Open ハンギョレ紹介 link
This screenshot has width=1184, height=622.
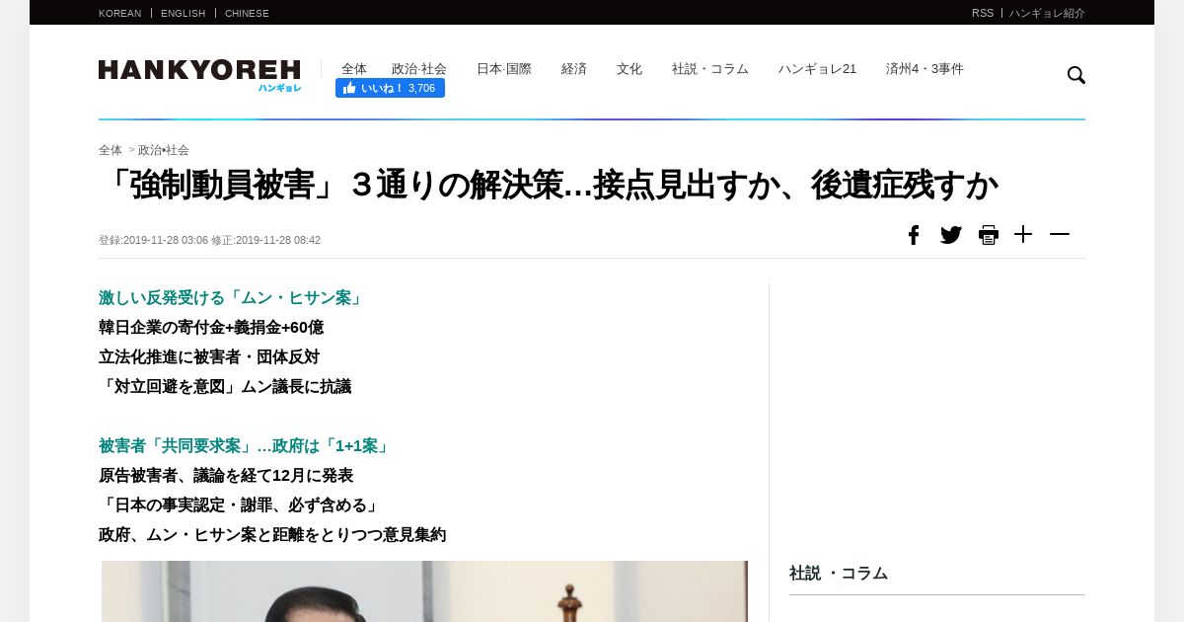coord(1047,13)
